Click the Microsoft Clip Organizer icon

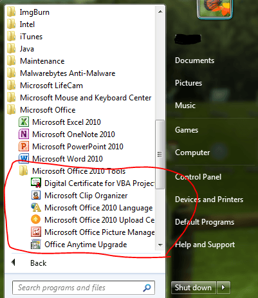(36, 195)
